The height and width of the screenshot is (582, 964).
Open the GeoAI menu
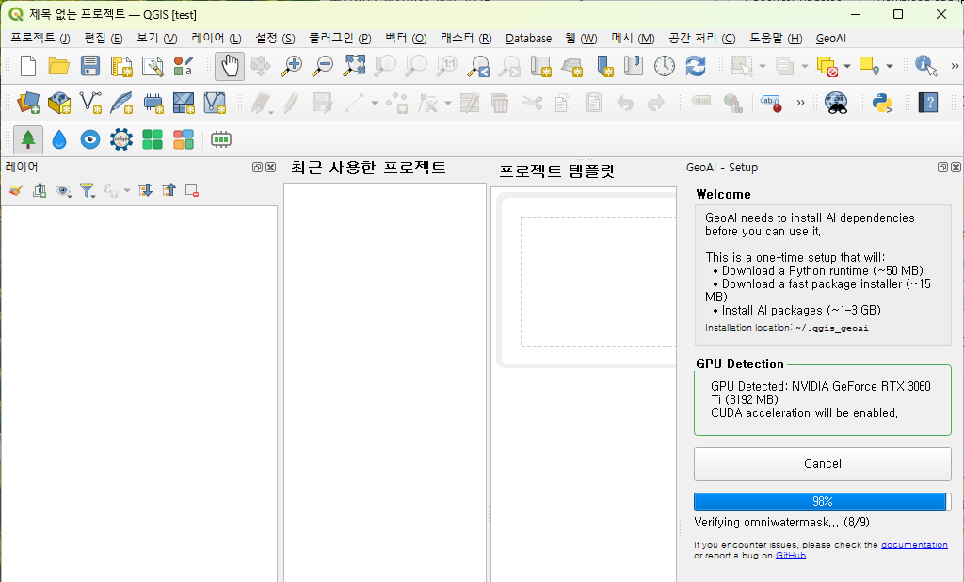point(830,39)
